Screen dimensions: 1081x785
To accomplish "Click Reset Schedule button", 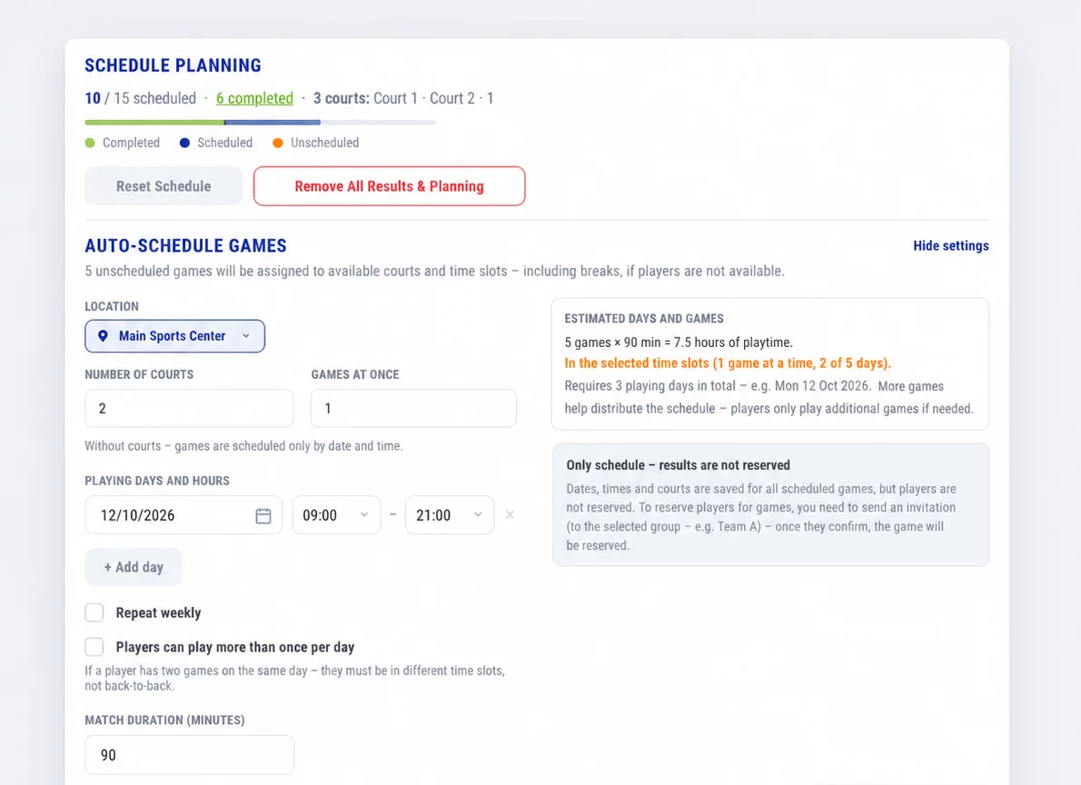I will tap(164, 186).
